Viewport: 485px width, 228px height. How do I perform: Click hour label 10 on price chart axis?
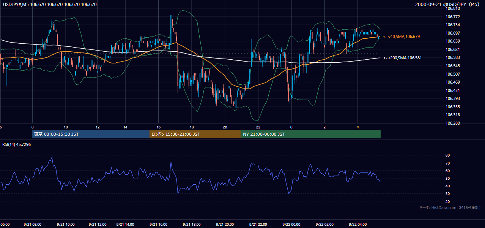click(x=66, y=127)
